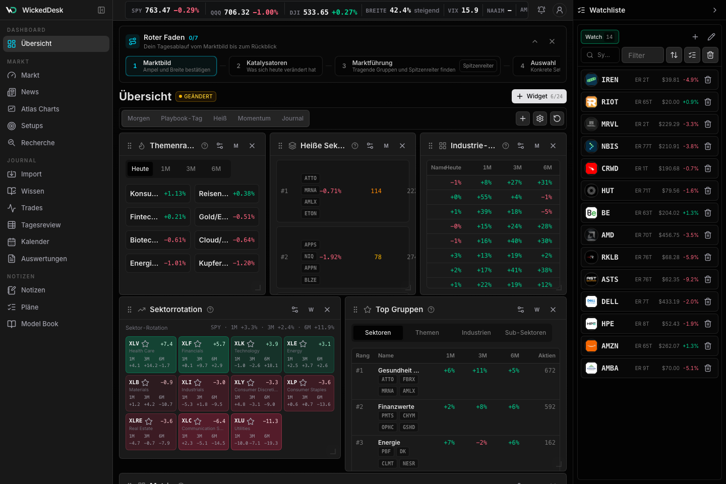Switch to the Playbook-Tag tab
The height and width of the screenshot is (484, 726).
click(x=181, y=118)
